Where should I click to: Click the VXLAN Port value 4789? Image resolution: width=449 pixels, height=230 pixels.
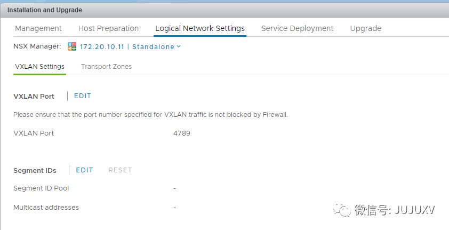tap(182, 133)
